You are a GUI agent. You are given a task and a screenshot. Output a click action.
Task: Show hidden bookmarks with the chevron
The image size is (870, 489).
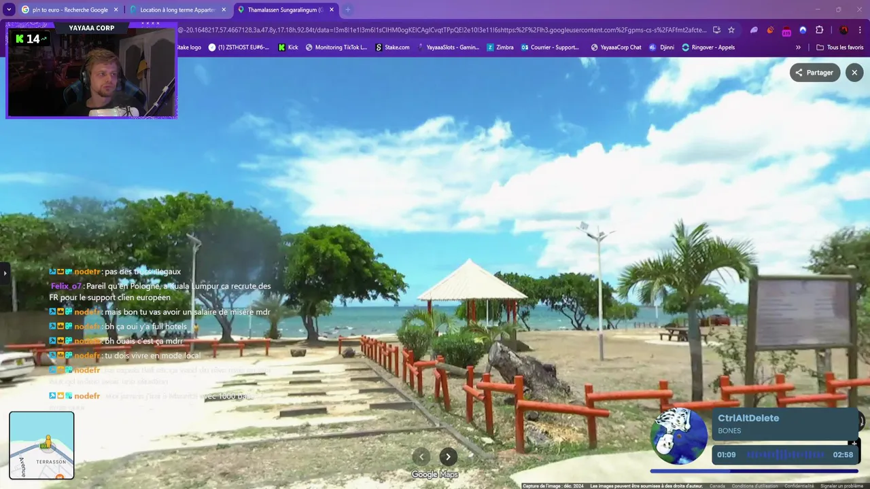(798, 48)
